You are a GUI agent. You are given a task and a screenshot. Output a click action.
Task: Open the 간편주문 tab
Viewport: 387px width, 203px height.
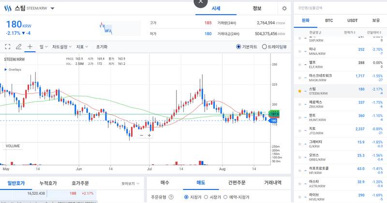(237, 183)
